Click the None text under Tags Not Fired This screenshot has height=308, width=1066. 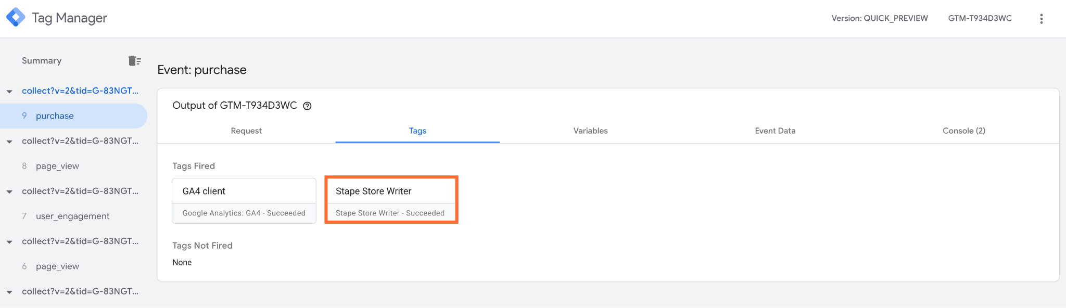click(182, 262)
